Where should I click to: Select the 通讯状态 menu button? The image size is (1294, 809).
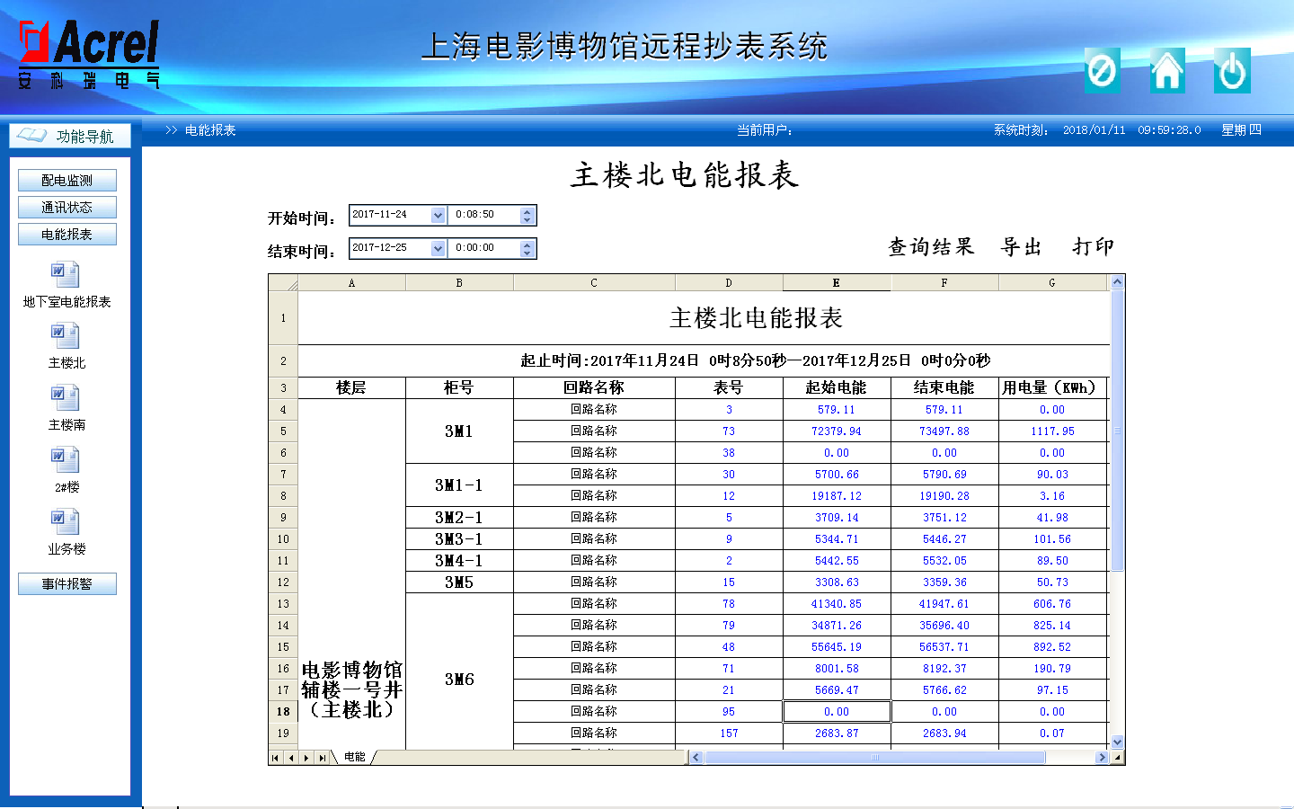point(67,208)
